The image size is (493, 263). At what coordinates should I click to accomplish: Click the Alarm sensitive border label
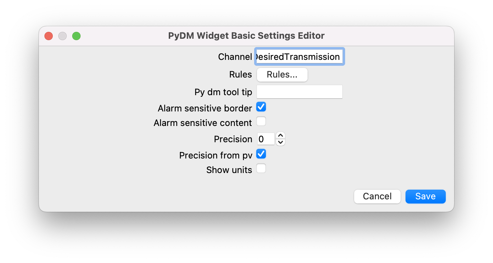(204, 108)
